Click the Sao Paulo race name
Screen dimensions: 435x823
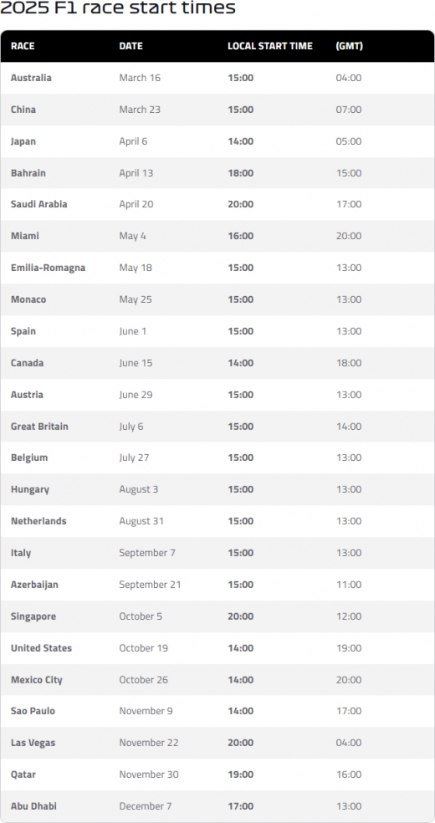tap(33, 711)
